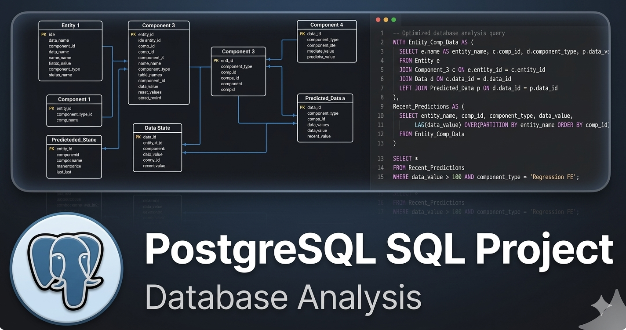Click the green traffic light button

(393, 19)
